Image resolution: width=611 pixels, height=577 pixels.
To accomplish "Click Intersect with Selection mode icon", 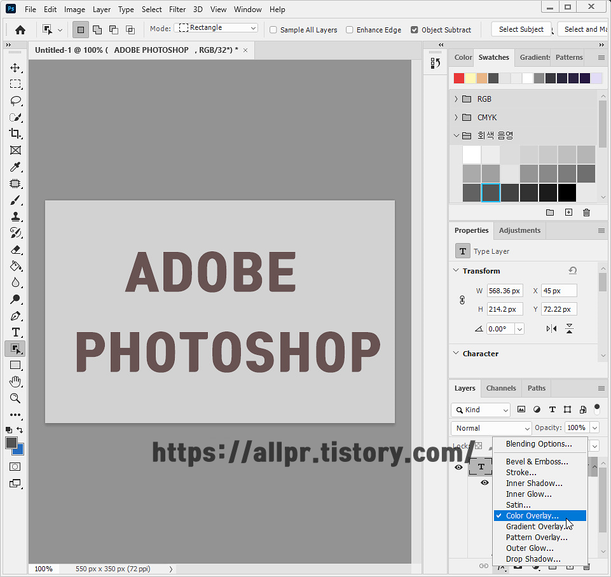I will point(130,30).
